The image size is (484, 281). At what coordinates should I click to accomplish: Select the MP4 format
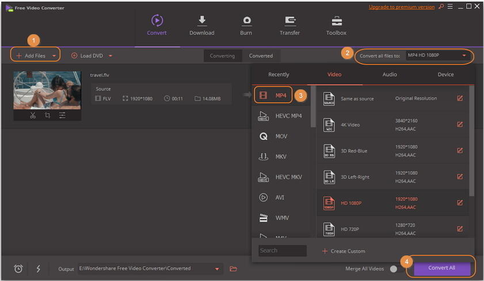[x=273, y=95]
